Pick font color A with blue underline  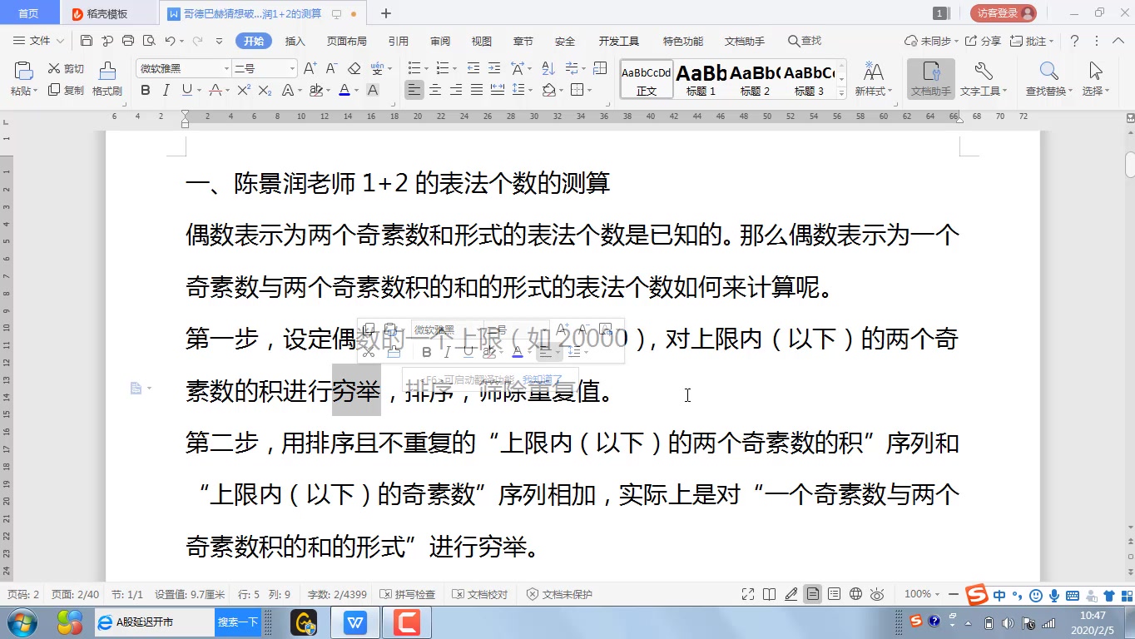point(344,90)
